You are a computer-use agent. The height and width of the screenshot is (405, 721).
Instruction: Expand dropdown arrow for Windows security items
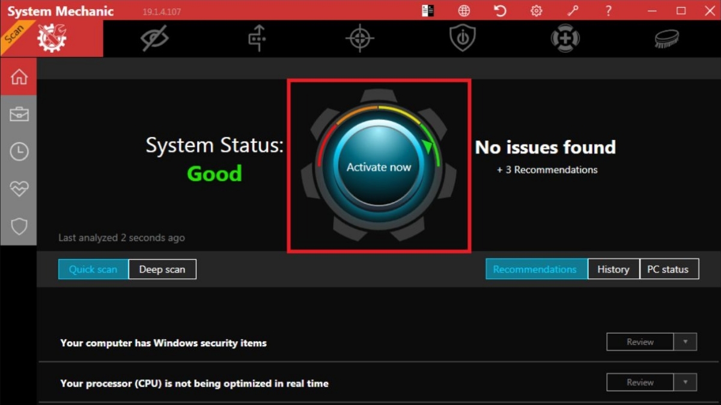(x=685, y=342)
